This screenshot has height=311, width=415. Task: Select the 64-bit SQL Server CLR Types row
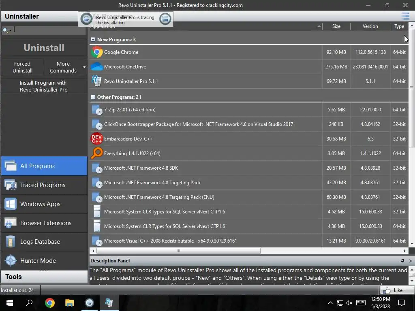click(249, 226)
